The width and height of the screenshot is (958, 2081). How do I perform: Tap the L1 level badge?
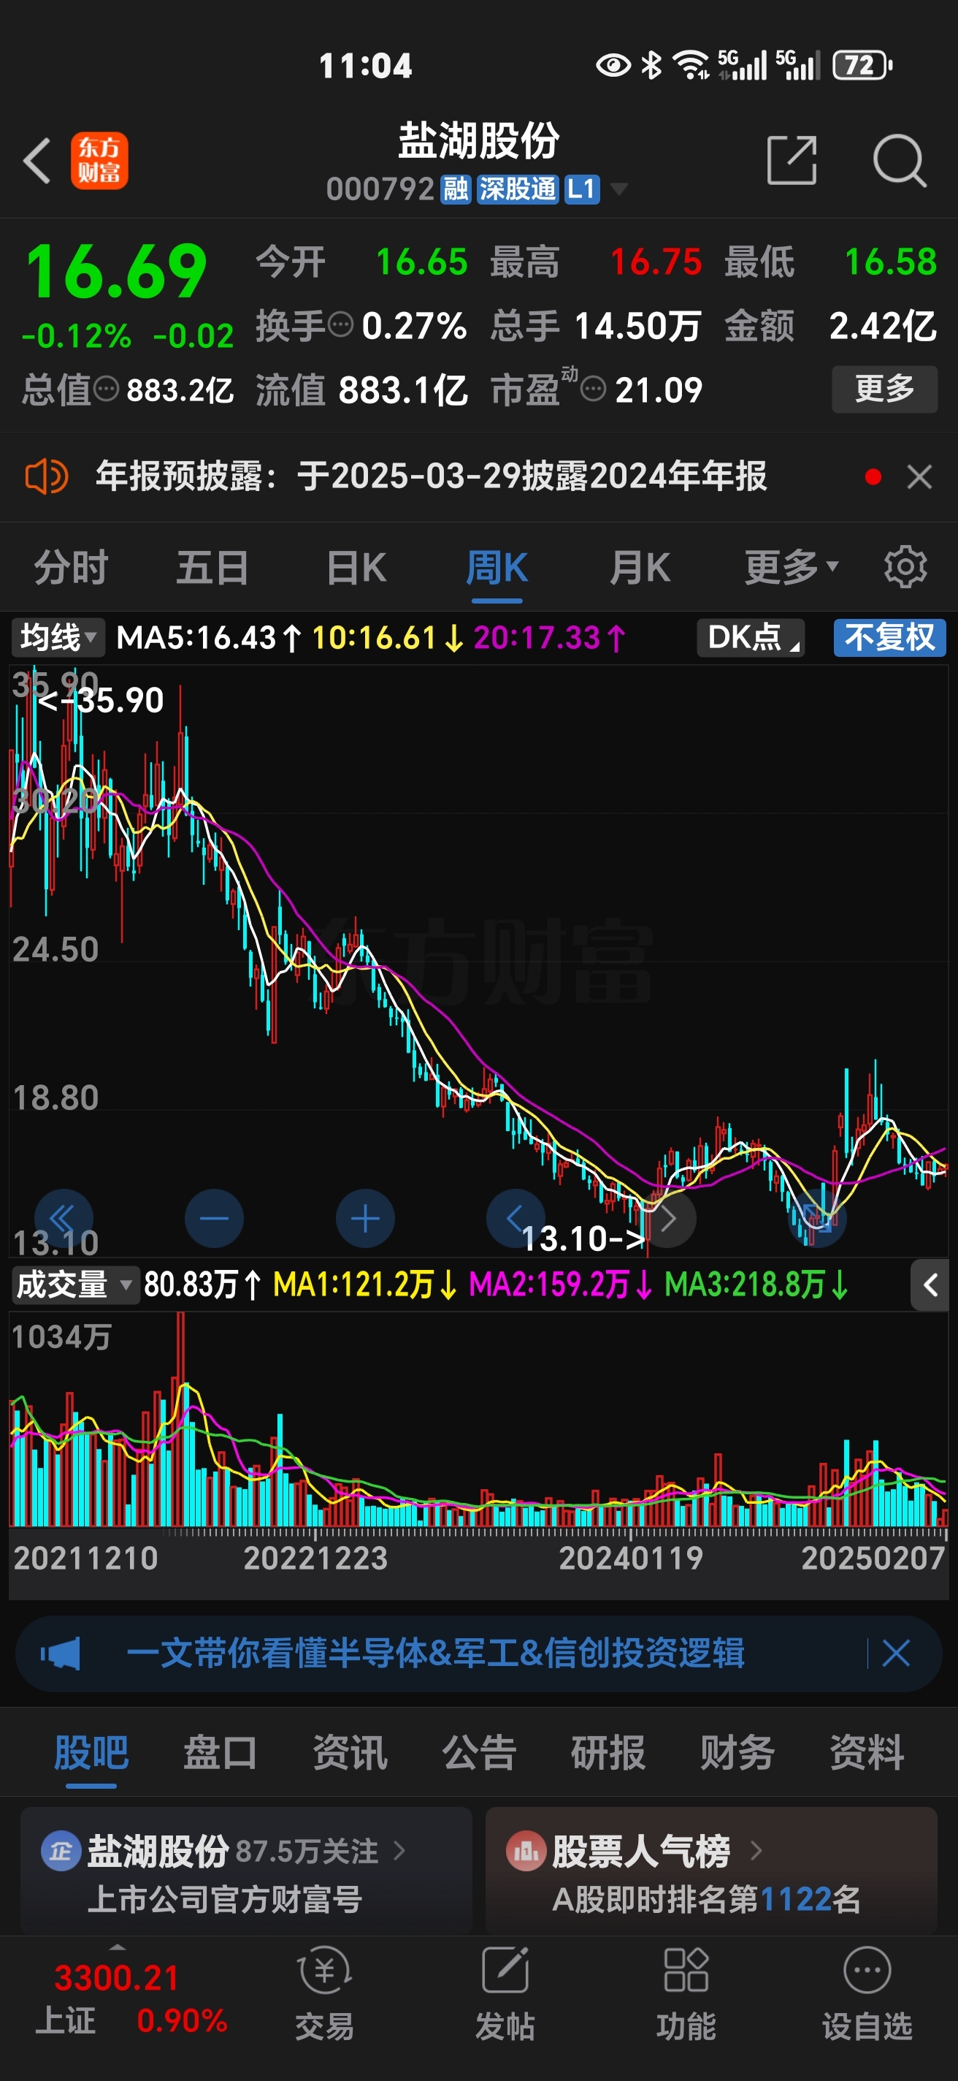(581, 189)
